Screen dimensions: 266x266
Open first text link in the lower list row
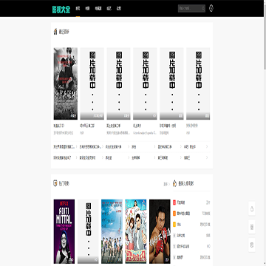tap(62, 158)
